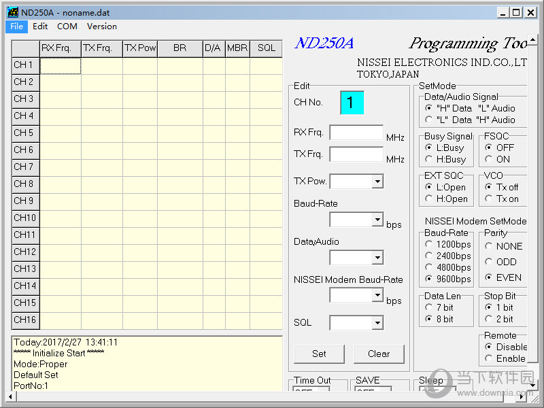Focus the TX Frq. MHz input field
This screenshot has width=544, height=408.
356,154
